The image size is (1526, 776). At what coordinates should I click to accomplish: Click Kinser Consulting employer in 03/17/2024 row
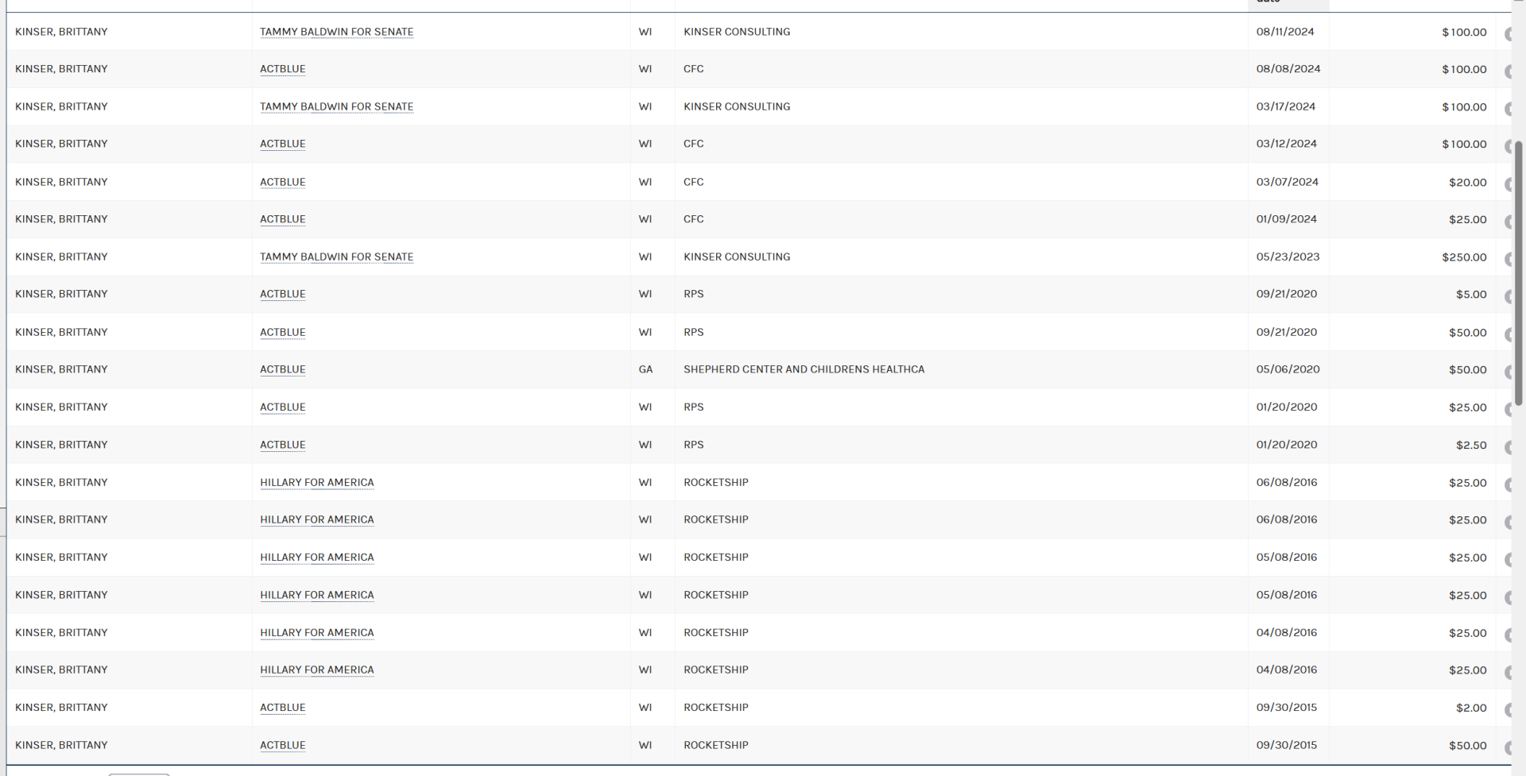737,106
